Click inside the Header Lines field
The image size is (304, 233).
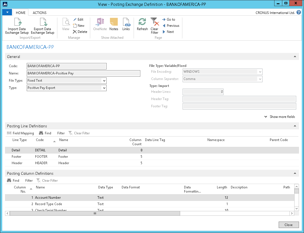[203, 92]
